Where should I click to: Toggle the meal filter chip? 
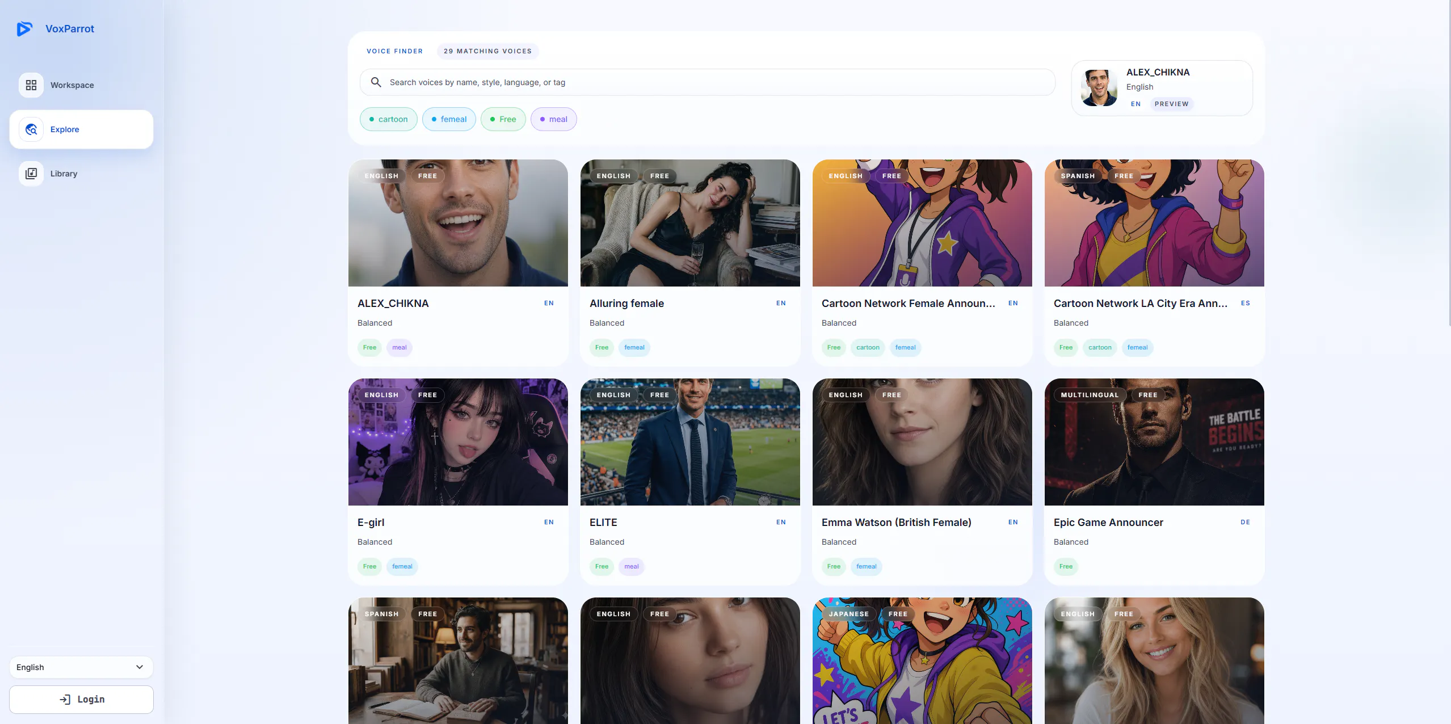pos(554,119)
